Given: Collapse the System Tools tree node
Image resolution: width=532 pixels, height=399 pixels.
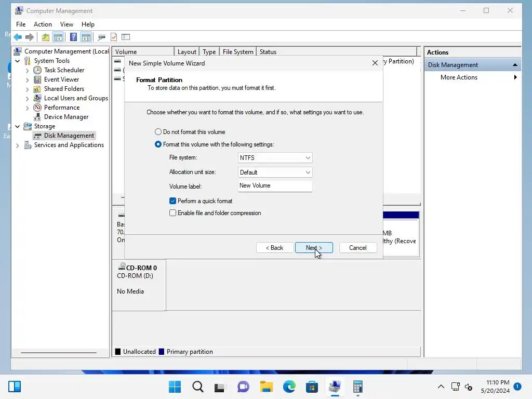Looking at the screenshot, I should tap(18, 61).
